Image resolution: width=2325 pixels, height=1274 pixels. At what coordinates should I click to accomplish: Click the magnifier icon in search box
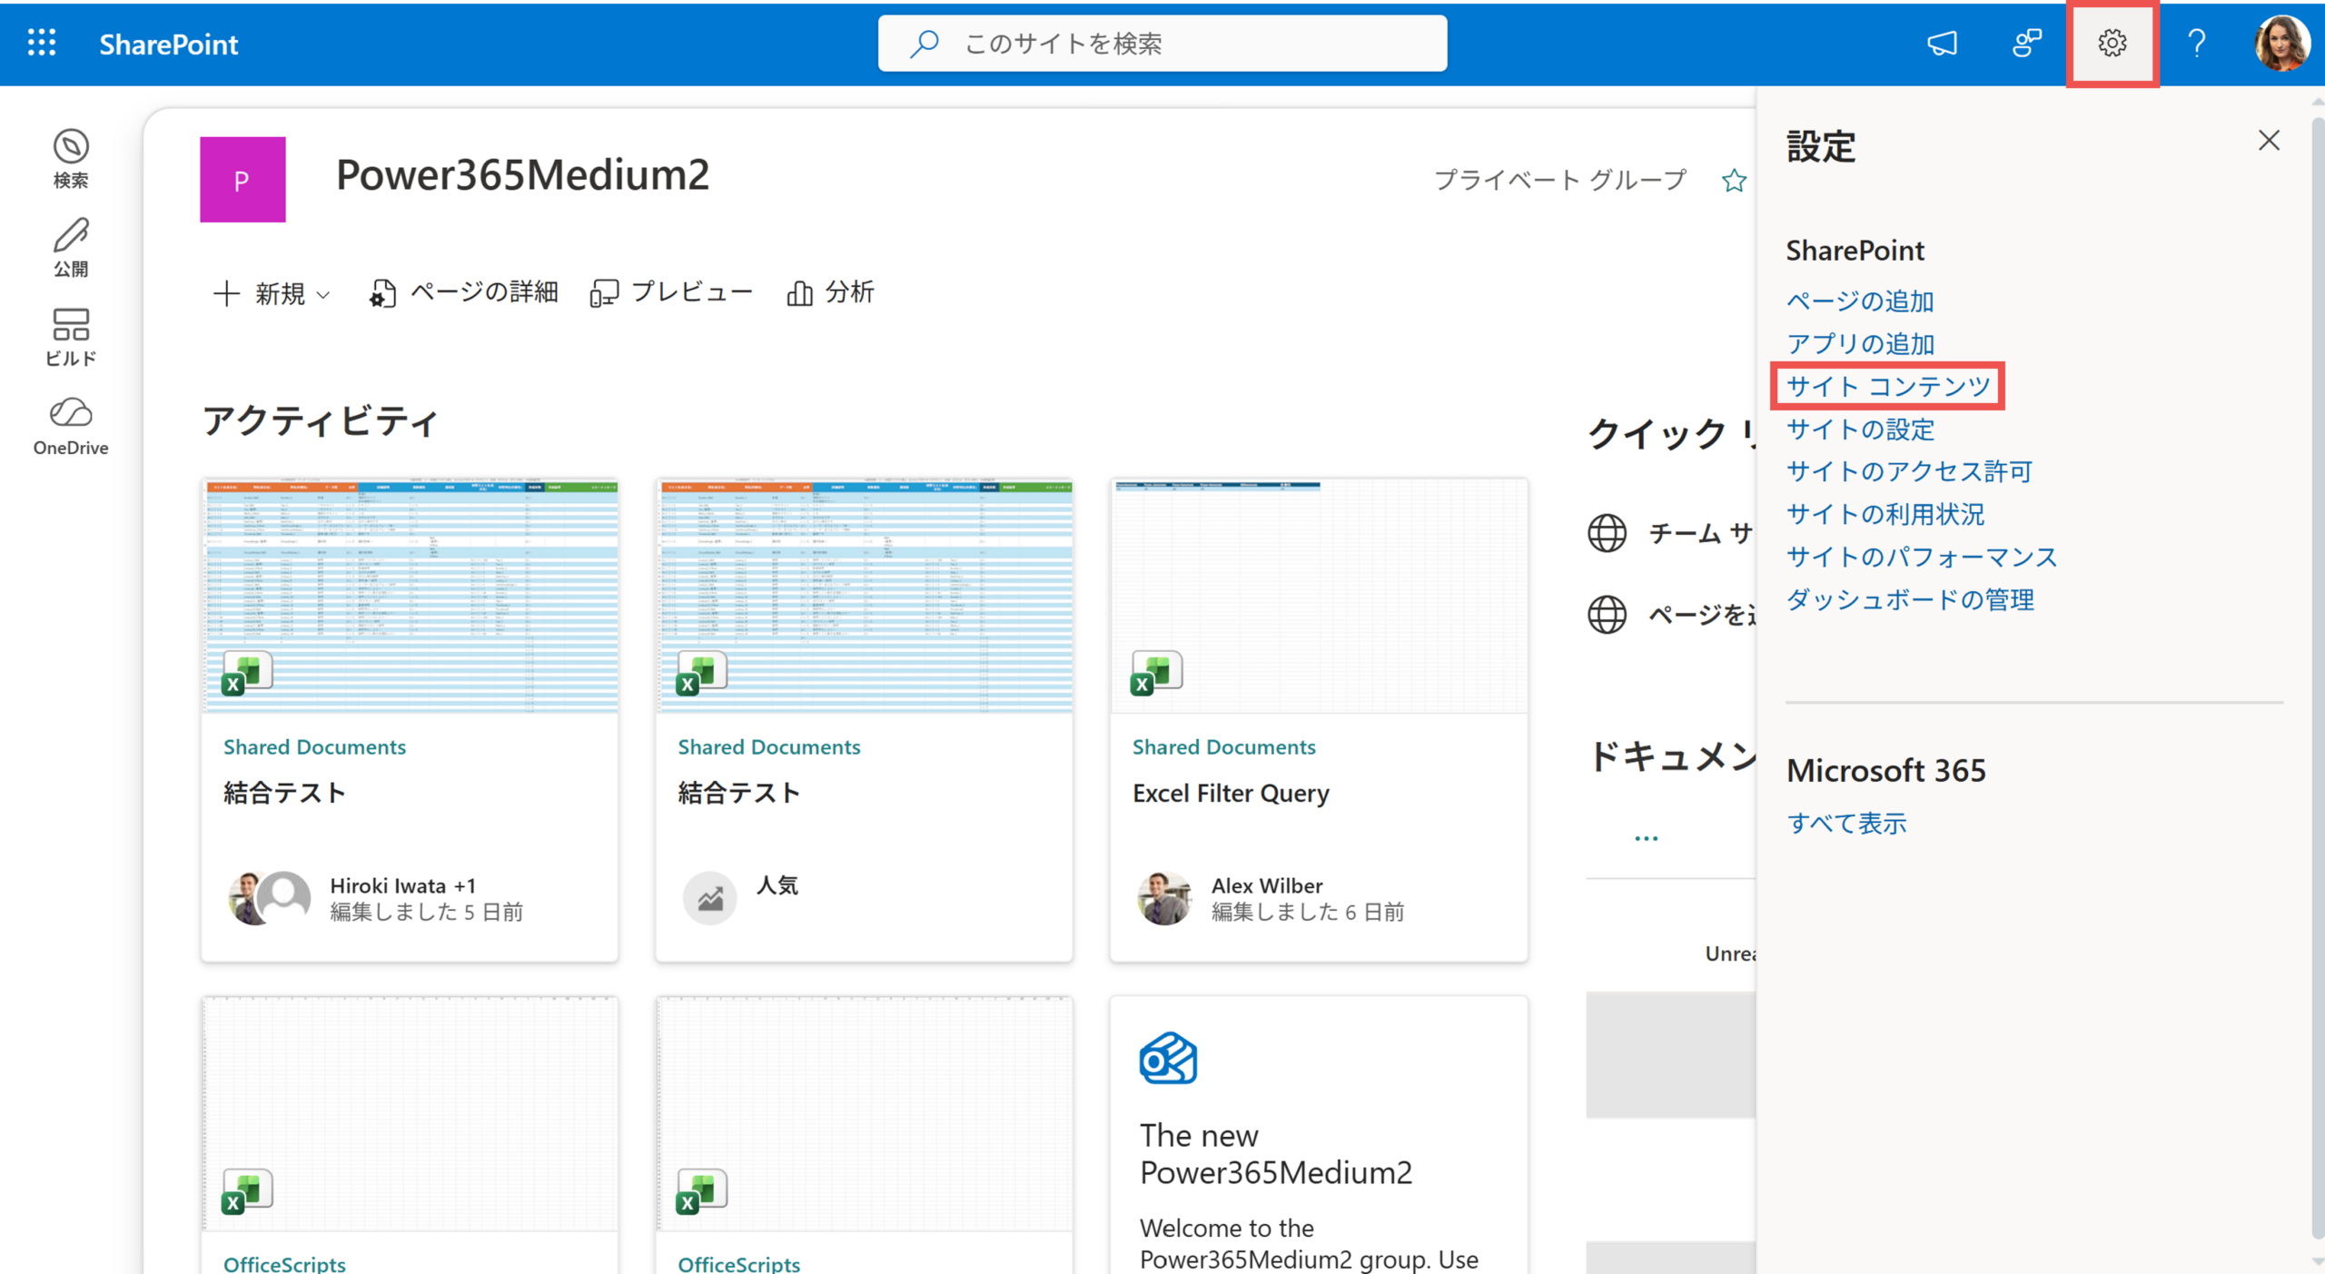pyautogui.click(x=924, y=43)
